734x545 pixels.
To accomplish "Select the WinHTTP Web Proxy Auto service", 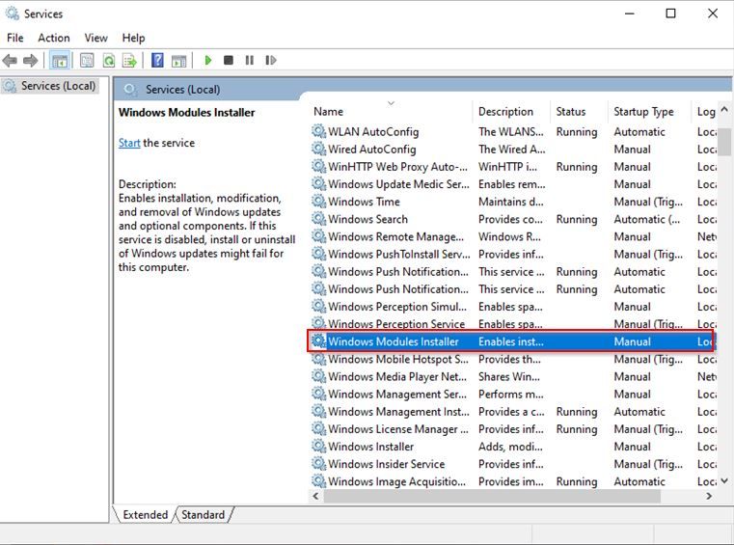I will coord(513,167).
